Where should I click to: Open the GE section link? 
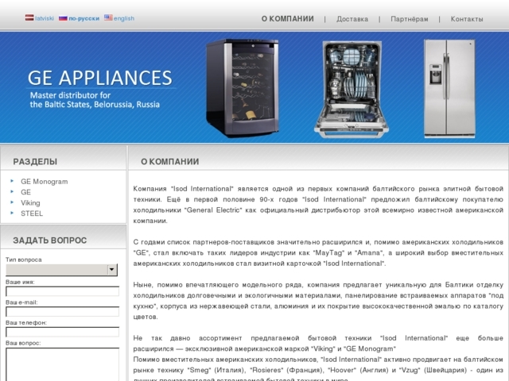26,192
